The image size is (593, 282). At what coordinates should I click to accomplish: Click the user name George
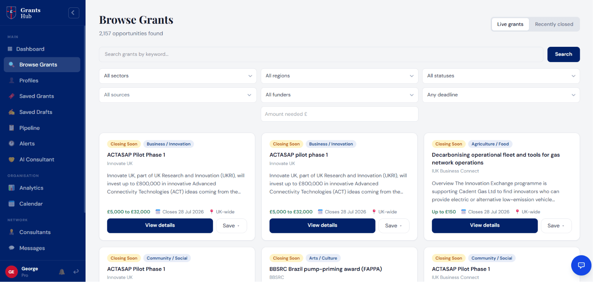coord(30,269)
